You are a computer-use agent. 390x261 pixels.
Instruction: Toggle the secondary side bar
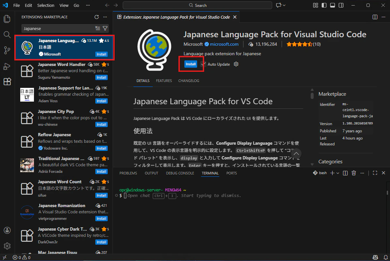coord(341,5)
